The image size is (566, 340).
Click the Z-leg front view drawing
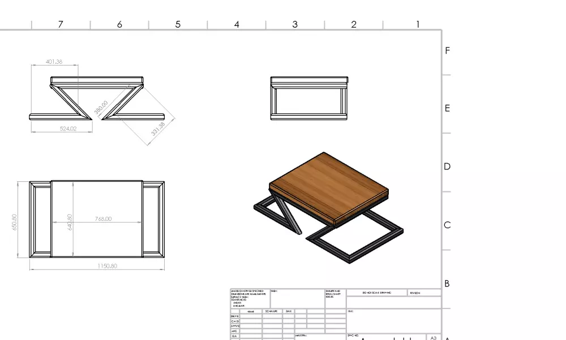pos(97,98)
